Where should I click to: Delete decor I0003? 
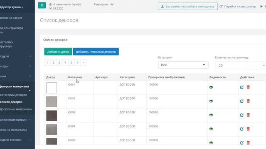pos(248,115)
